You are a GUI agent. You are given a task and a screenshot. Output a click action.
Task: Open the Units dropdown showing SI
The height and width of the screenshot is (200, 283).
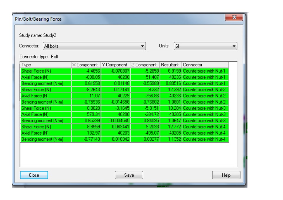[205, 46]
